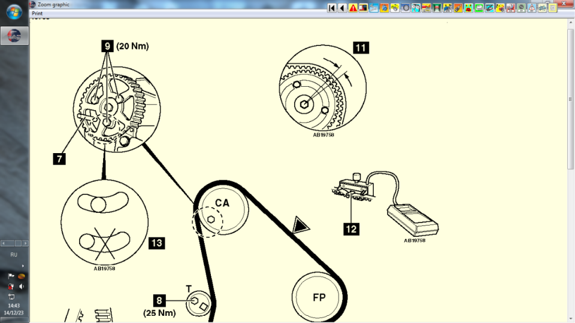Go to the first page using the toolbar arrow
This screenshot has height=323, width=575.
[332, 8]
